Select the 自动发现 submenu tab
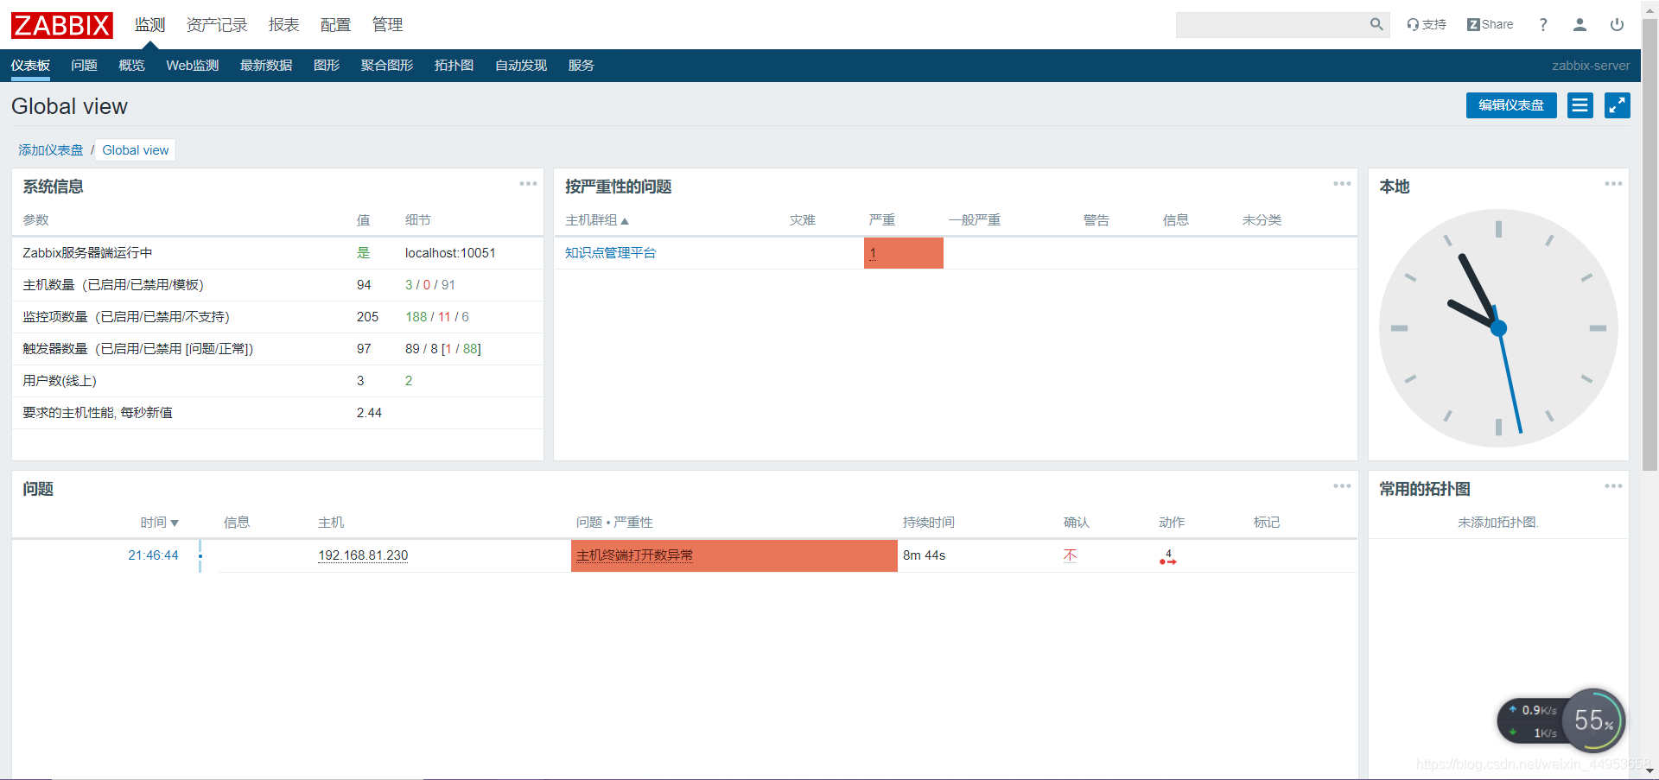Screen dimensions: 1659x780 [520, 66]
